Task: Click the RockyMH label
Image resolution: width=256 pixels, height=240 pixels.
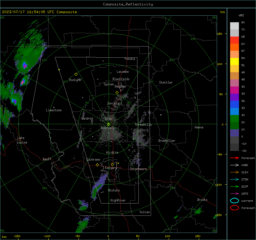Action: (75, 80)
